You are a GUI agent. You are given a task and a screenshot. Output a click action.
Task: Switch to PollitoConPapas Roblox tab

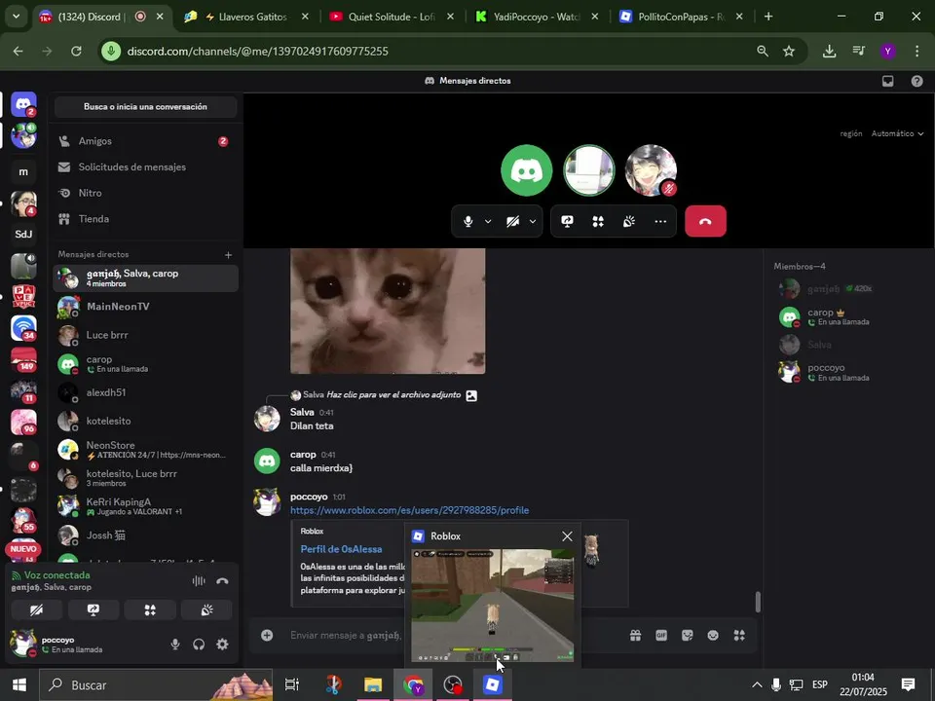680,17
